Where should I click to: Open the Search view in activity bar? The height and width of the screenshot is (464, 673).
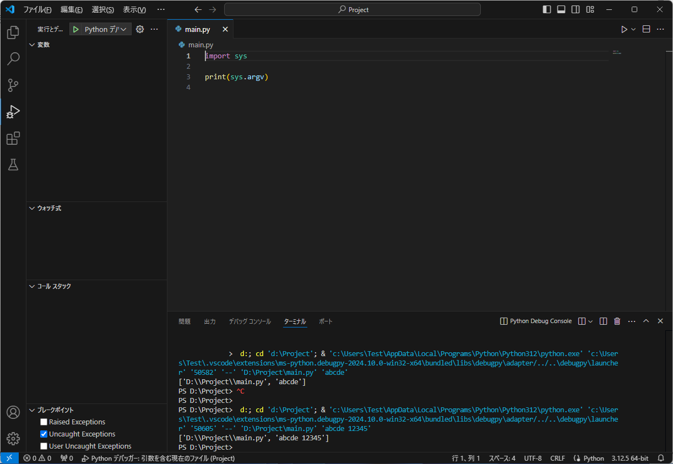tap(13, 59)
